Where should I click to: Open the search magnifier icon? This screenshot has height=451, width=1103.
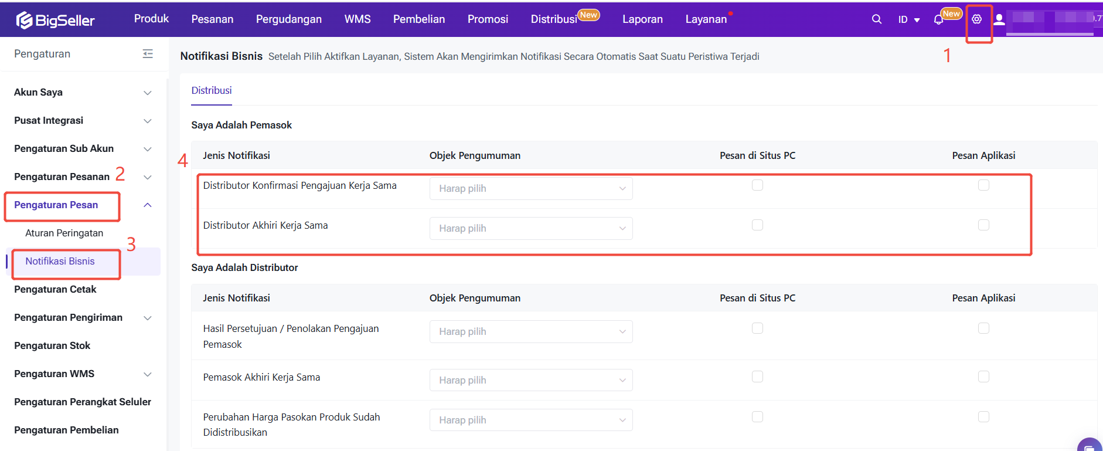click(876, 19)
